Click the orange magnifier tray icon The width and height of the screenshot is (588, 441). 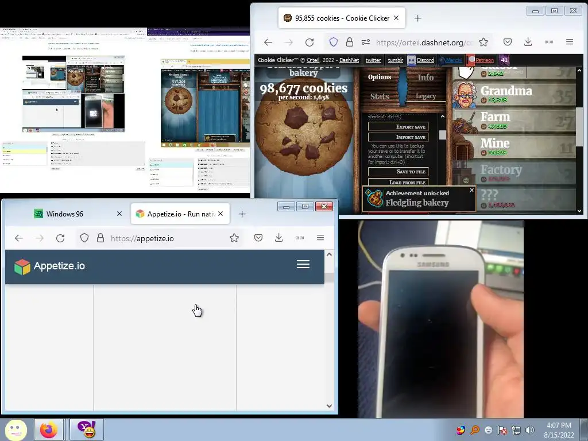point(475,430)
